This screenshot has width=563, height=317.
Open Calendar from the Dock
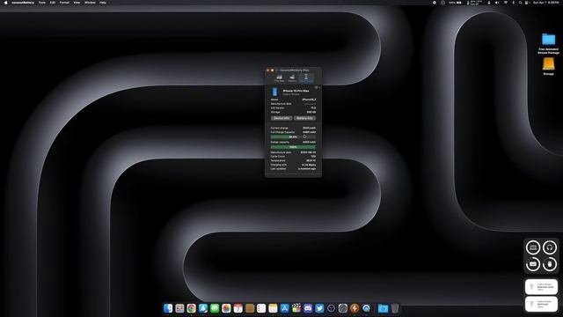[238, 308]
